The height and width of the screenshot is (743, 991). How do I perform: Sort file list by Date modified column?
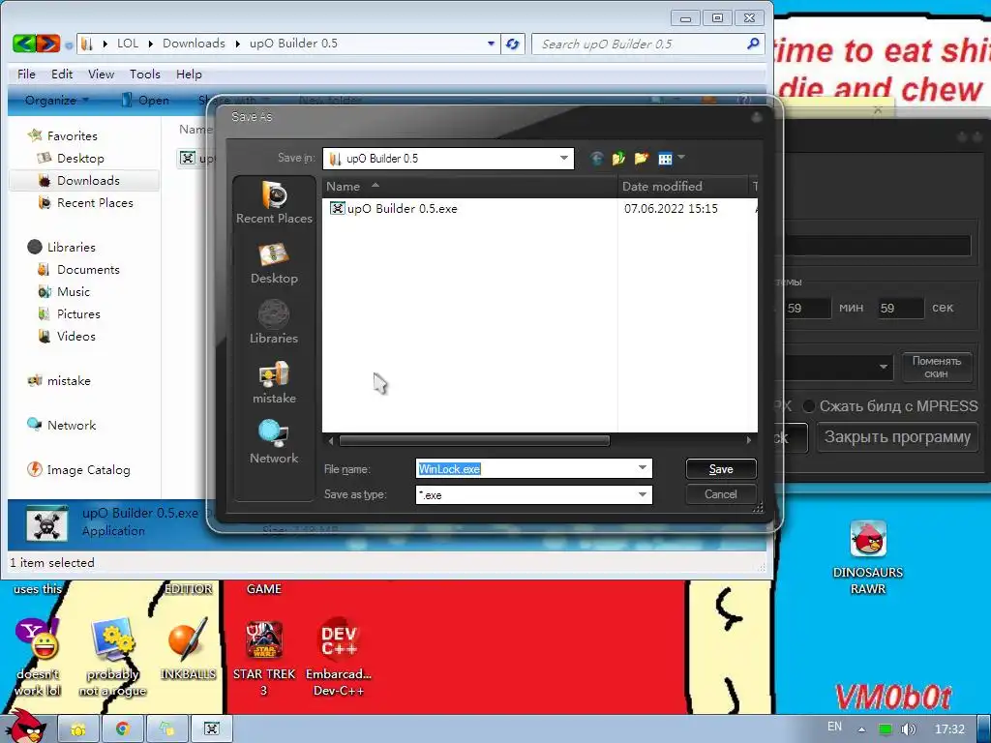click(x=682, y=187)
